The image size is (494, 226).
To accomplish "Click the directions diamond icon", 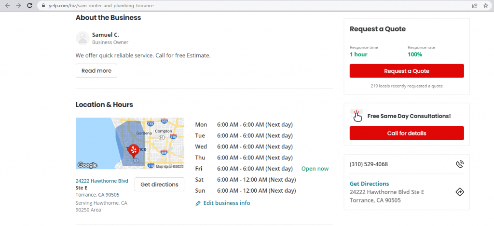I will [459, 192].
